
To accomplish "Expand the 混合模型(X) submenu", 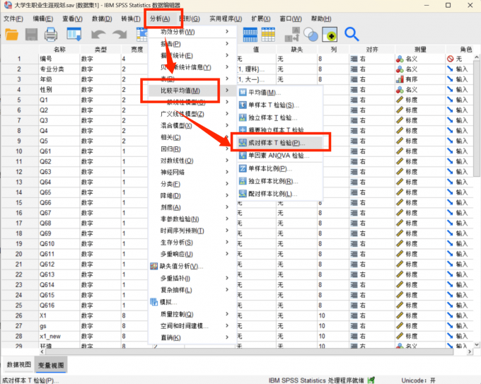I will pos(192,125).
